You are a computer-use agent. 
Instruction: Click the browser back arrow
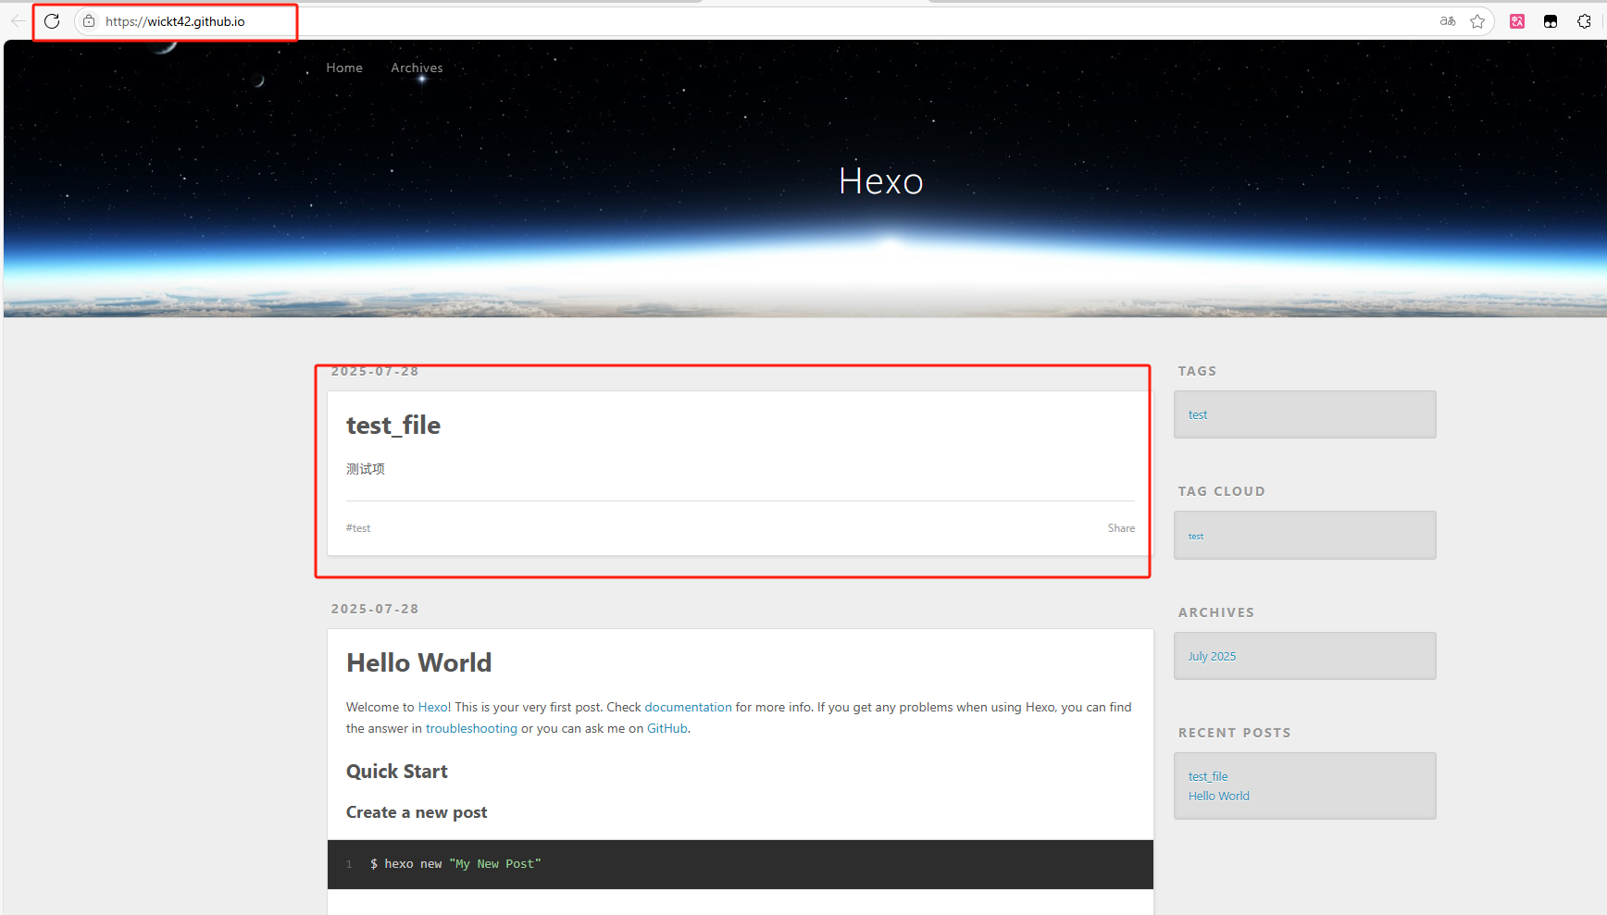18,21
